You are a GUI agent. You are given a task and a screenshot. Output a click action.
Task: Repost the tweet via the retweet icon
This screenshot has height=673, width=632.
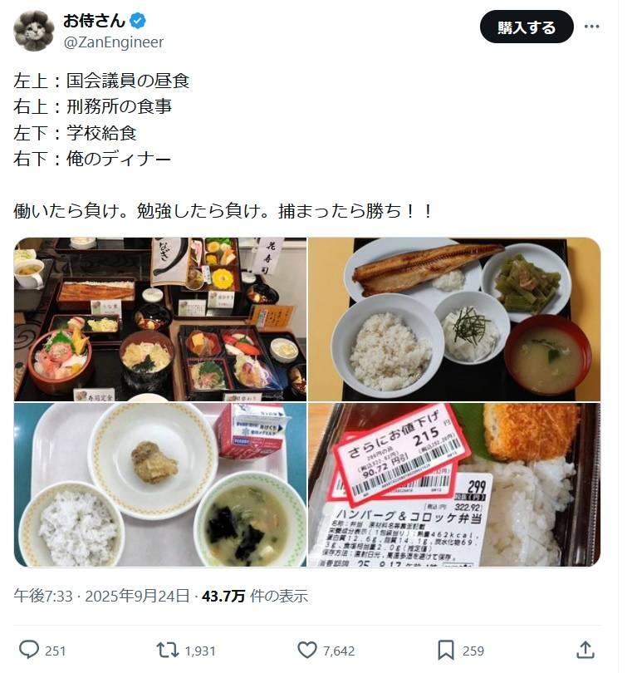coord(168,651)
